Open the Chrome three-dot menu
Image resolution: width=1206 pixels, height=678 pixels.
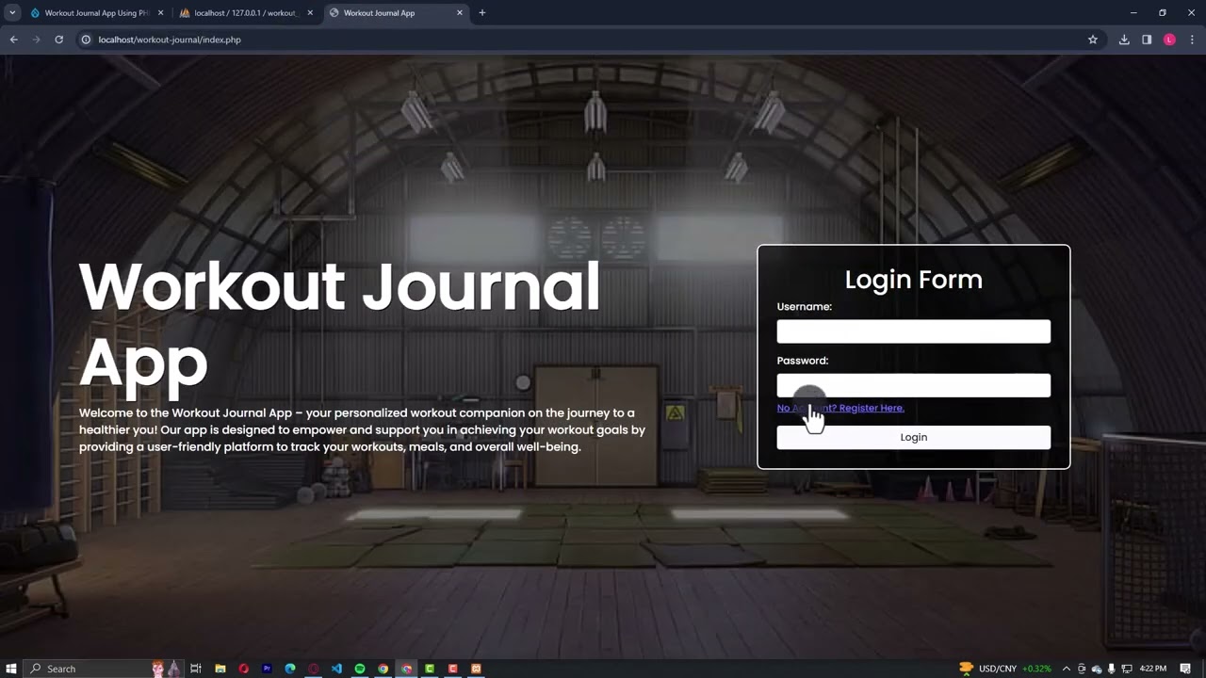(x=1192, y=40)
